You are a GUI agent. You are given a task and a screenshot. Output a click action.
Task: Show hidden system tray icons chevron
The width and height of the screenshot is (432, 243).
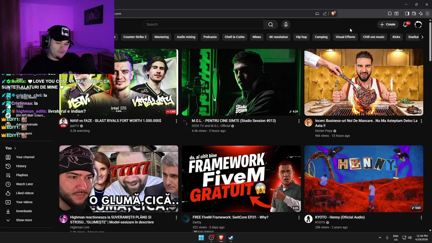tap(380, 238)
